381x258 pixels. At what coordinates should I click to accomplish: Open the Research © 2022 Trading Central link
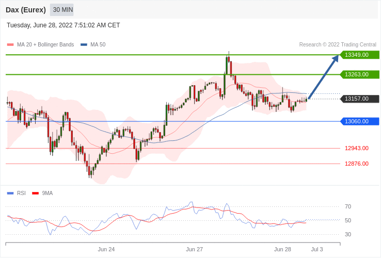click(x=338, y=45)
